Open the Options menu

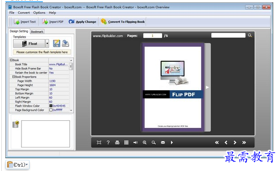tap(39, 12)
